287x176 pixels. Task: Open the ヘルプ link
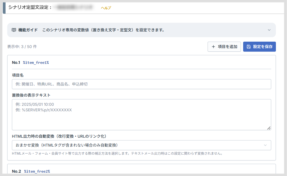click(106, 8)
